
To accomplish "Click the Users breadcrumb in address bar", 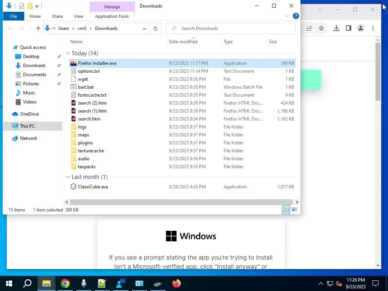I will (x=64, y=28).
